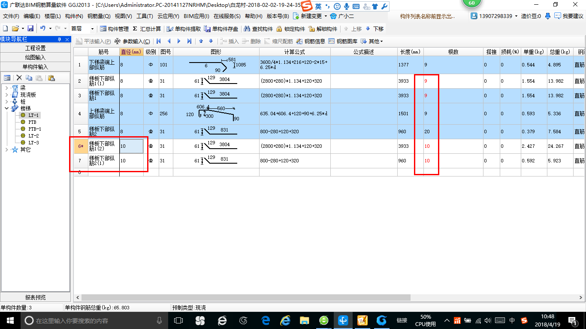The height and width of the screenshot is (329, 586).
Task: Click the notification bell icon
Action: pyautogui.click(x=548, y=16)
